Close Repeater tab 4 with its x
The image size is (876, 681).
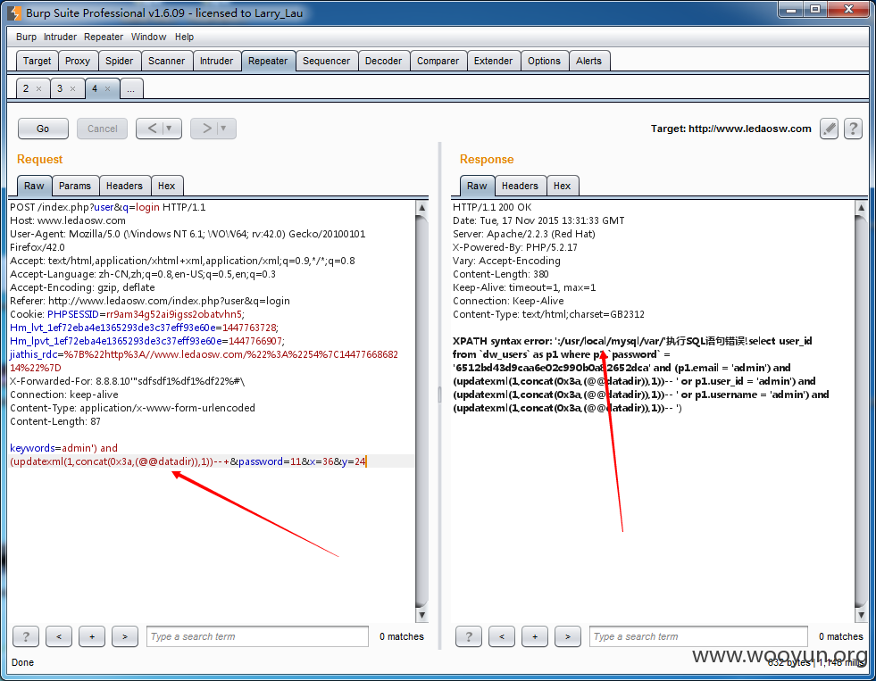[x=107, y=88]
